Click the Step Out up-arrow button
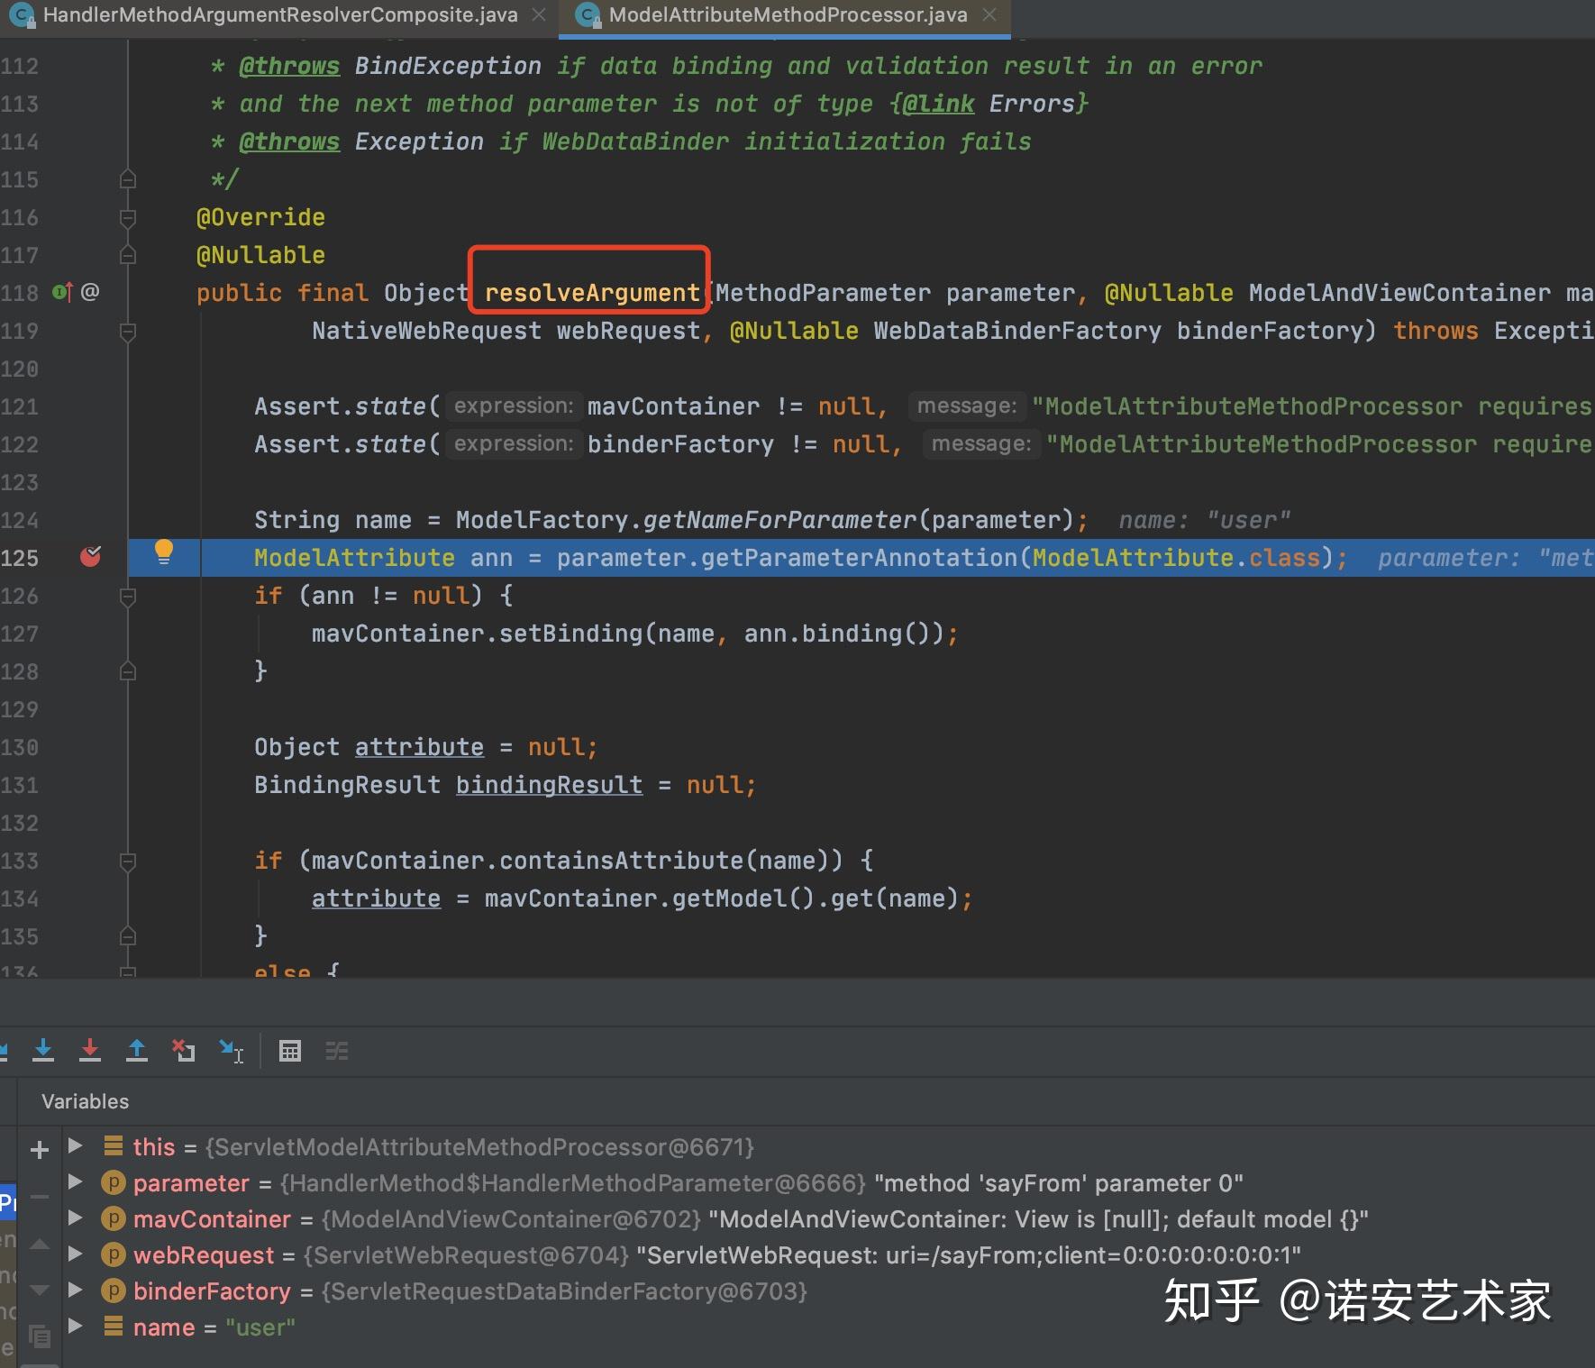 coord(137,1050)
